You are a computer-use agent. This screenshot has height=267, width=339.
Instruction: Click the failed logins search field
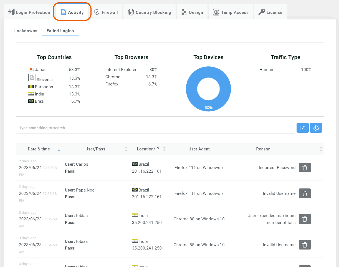pyautogui.click(x=155, y=128)
